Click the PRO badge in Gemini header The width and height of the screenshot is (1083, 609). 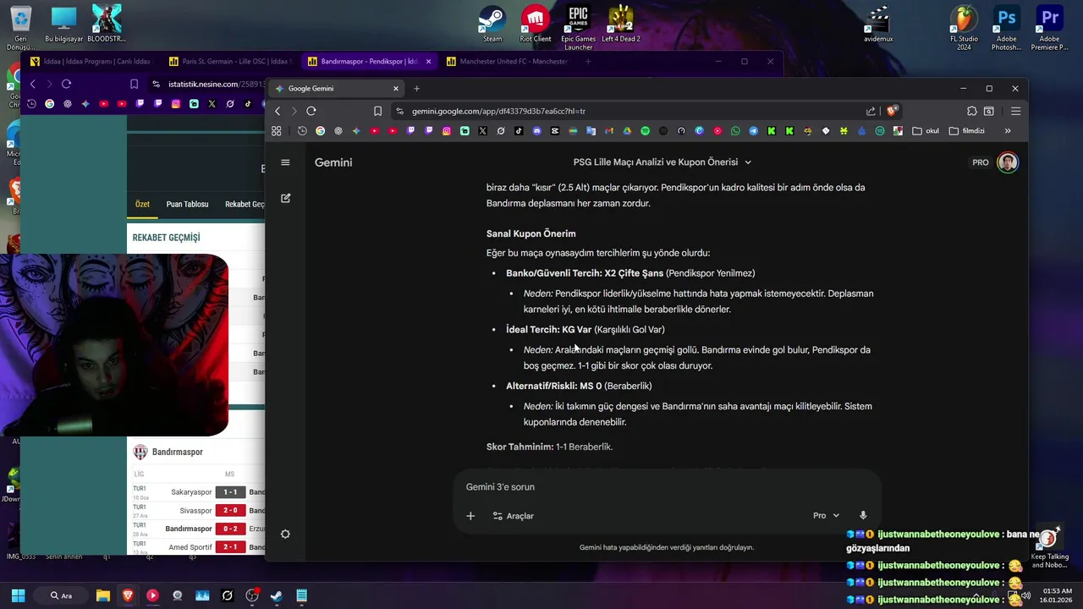click(981, 162)
